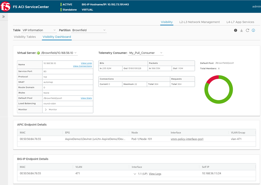Expand the left sidebar with the double chevron

[x=4, y=16]
